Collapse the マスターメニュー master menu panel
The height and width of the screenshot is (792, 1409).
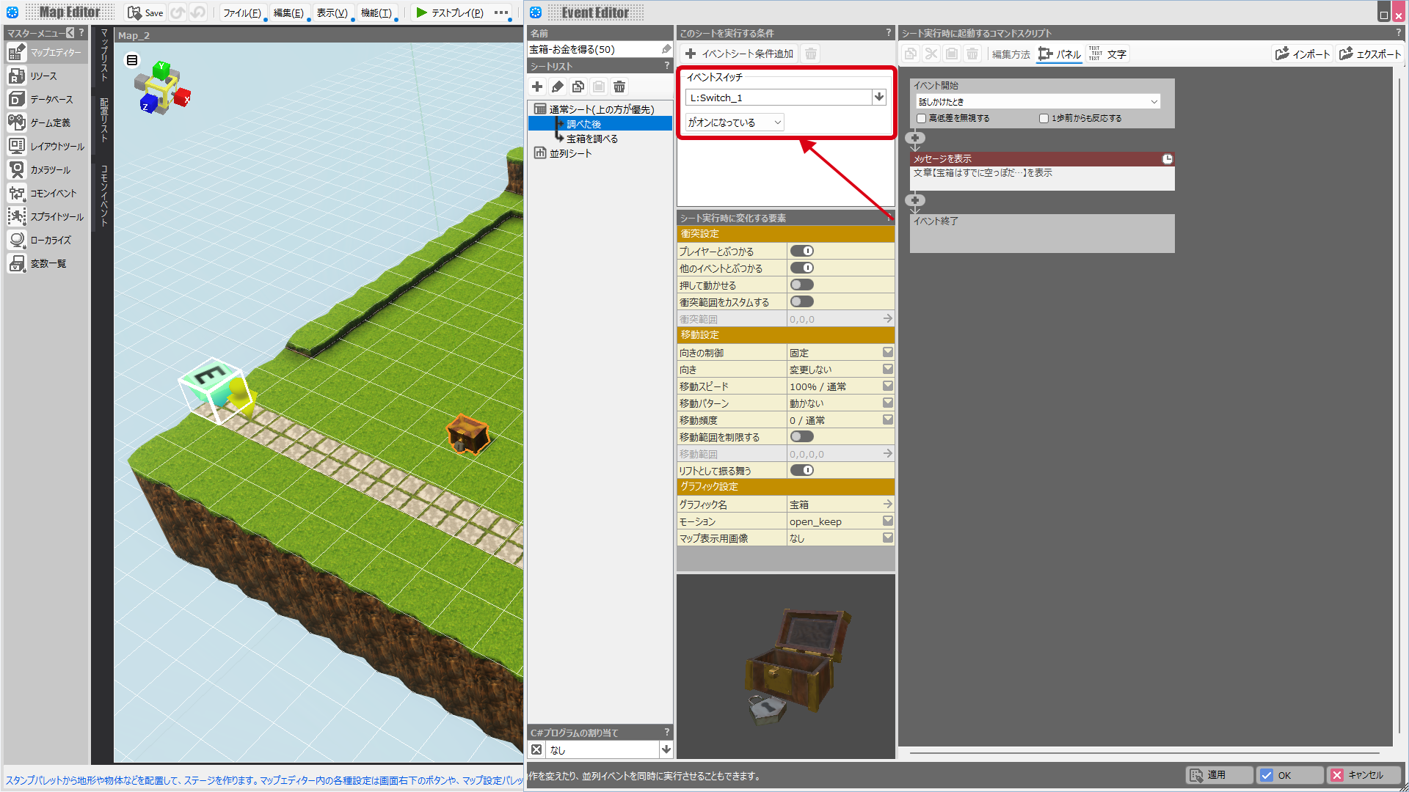click(x=70, y=33)
